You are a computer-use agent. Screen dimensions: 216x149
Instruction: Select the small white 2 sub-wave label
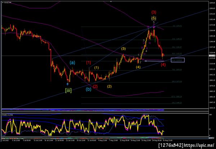pos(140,62)
